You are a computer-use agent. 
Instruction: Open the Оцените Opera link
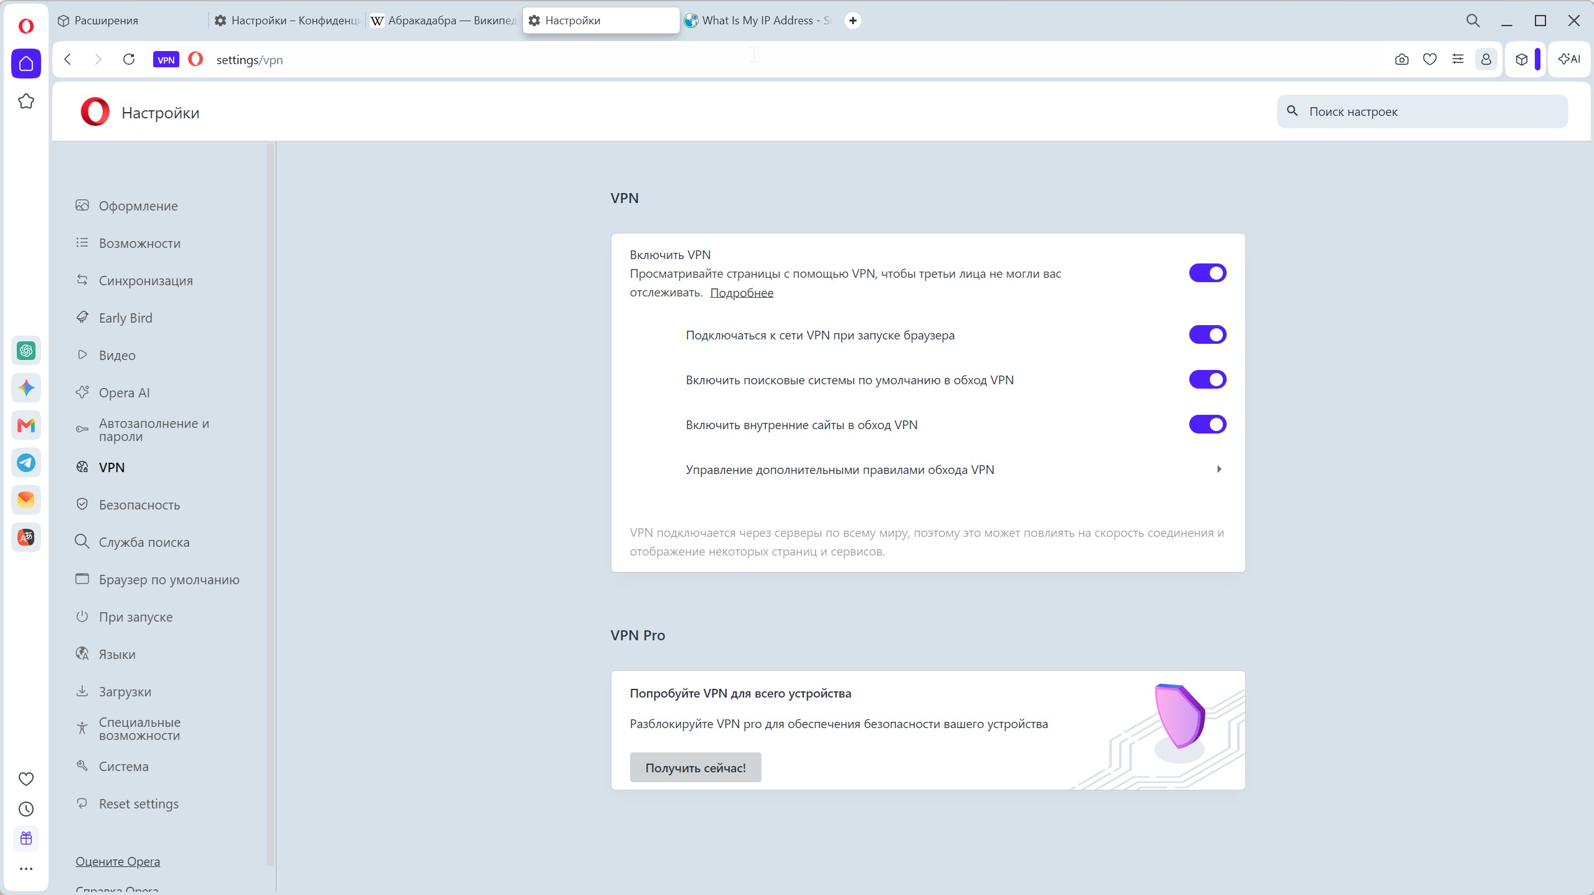coord(118,861)
